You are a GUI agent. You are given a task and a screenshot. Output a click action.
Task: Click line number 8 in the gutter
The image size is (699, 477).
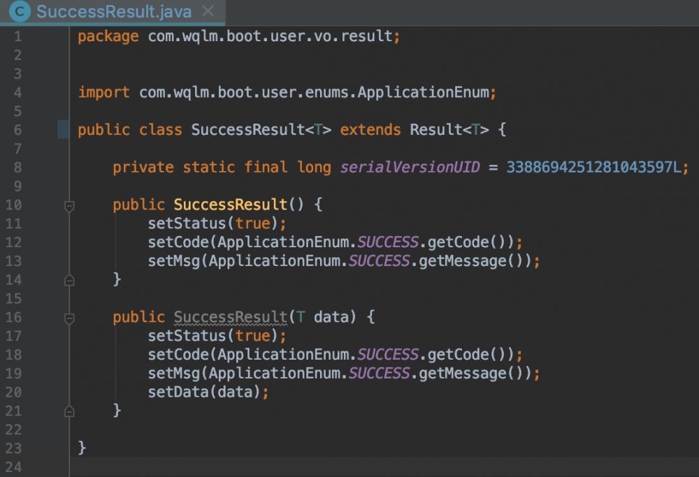click(17, 168)
